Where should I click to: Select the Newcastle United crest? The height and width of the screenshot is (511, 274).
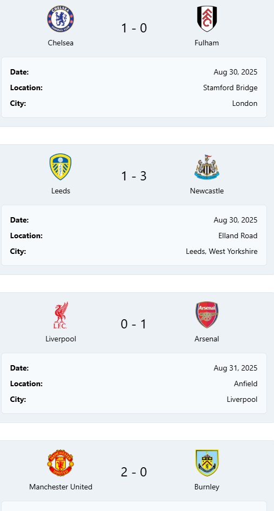point(207,167)
